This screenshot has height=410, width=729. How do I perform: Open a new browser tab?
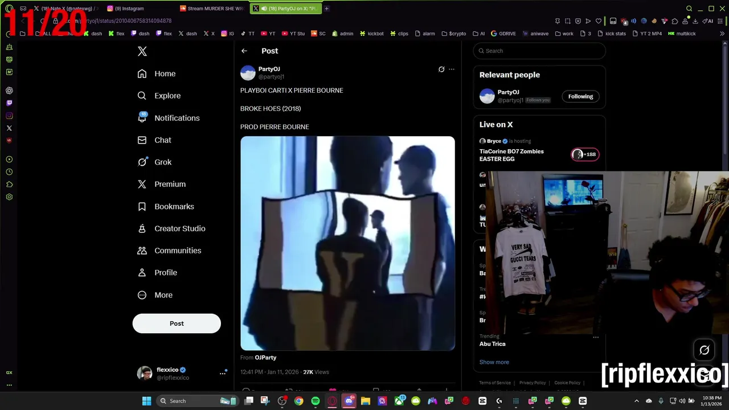tap(326, 9)
